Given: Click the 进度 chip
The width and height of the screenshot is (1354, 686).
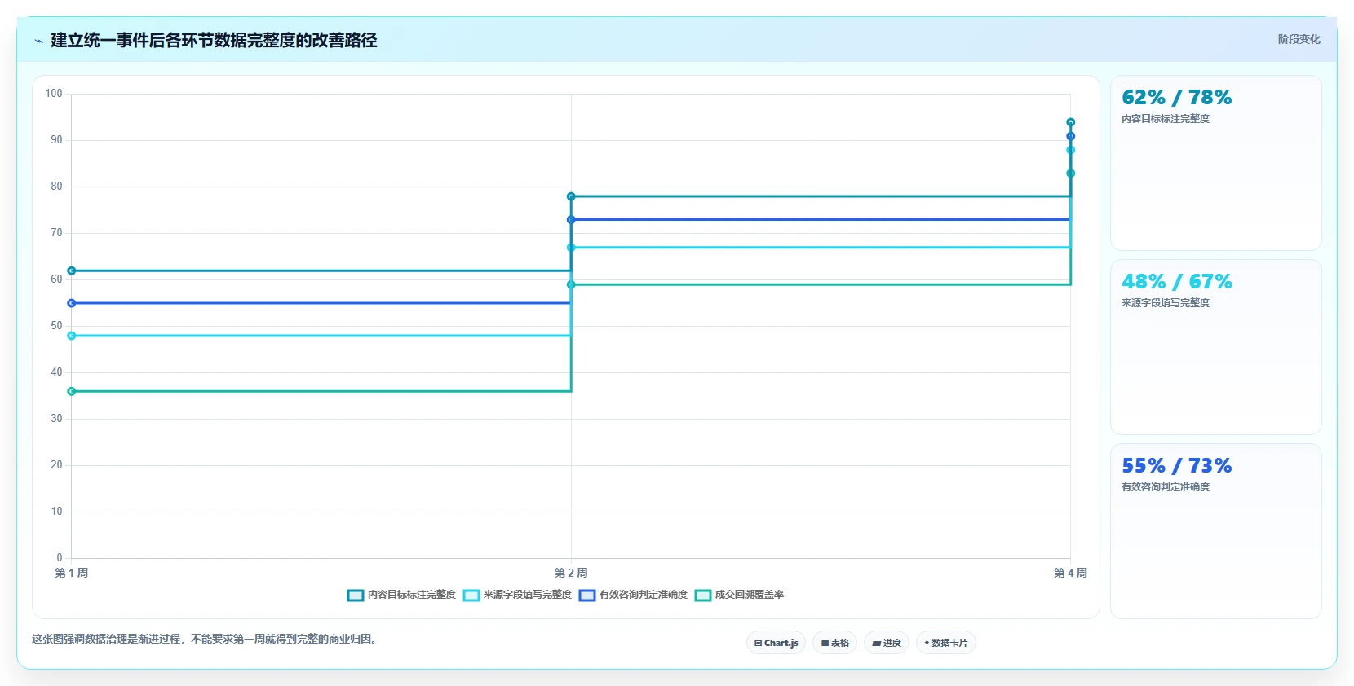Looking at the screenshot, I should point(887,643).
